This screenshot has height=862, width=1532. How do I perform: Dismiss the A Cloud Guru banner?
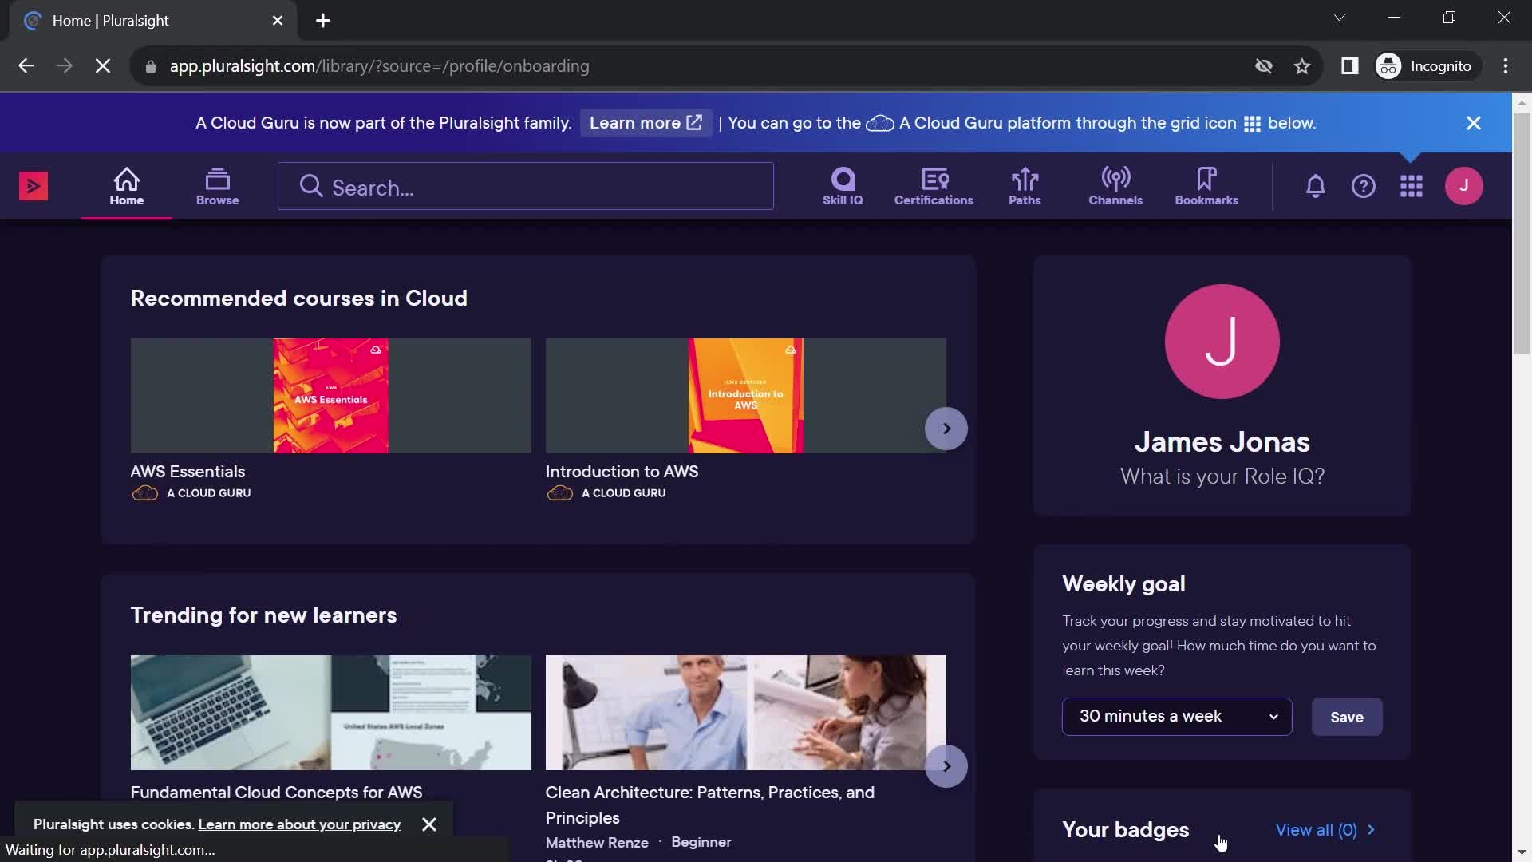click(x=1474, y=123)
